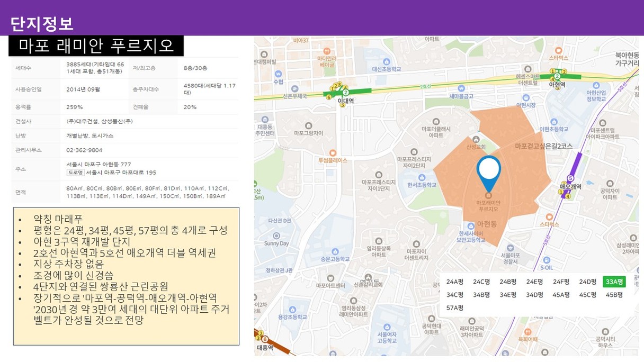Click the 수협 bank icon
Image resolution: width=644 pixels, height=362 pixels.
(x=278, y=75)
